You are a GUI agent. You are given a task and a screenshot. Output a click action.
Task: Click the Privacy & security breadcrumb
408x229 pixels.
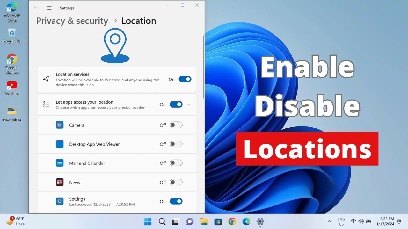(72, 21)
